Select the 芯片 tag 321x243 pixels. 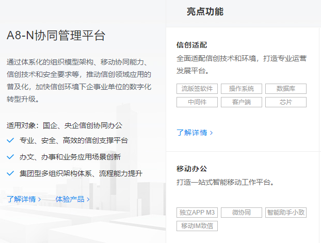point(285,102)
